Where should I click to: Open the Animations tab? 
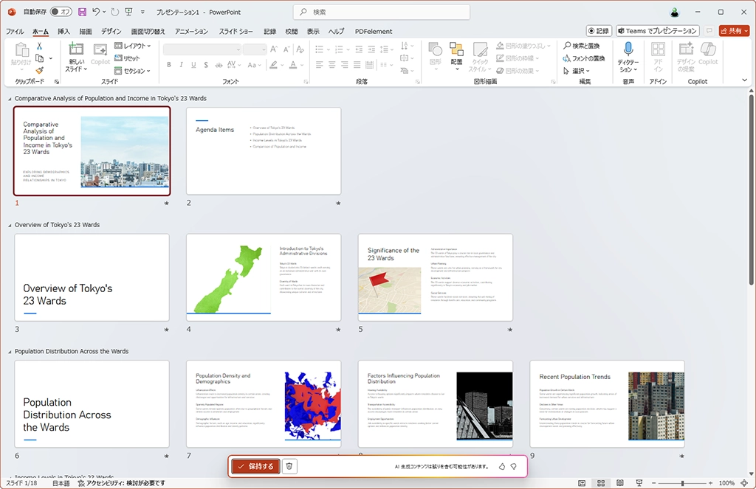pyautogui.click(x=191, y=31)
